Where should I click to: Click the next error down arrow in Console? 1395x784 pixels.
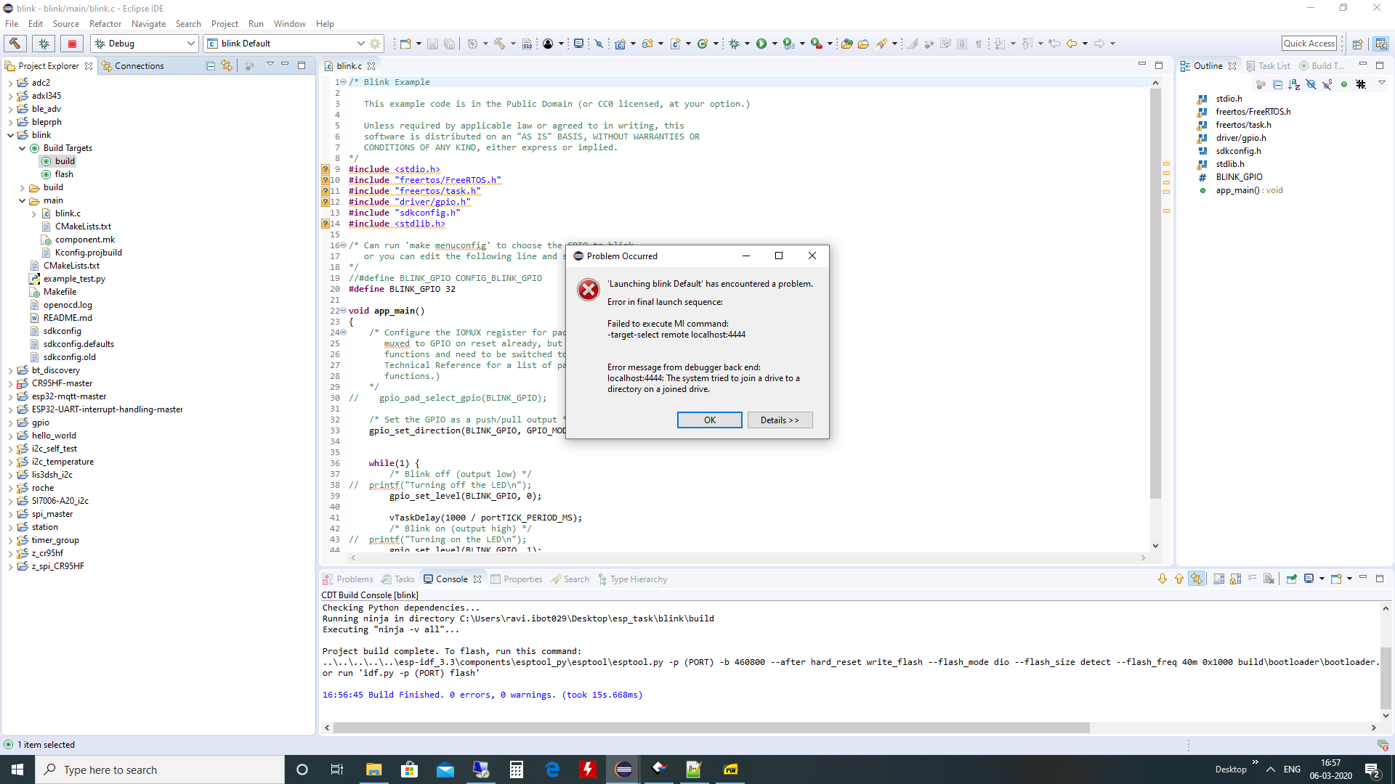[x=1162, y=579]
